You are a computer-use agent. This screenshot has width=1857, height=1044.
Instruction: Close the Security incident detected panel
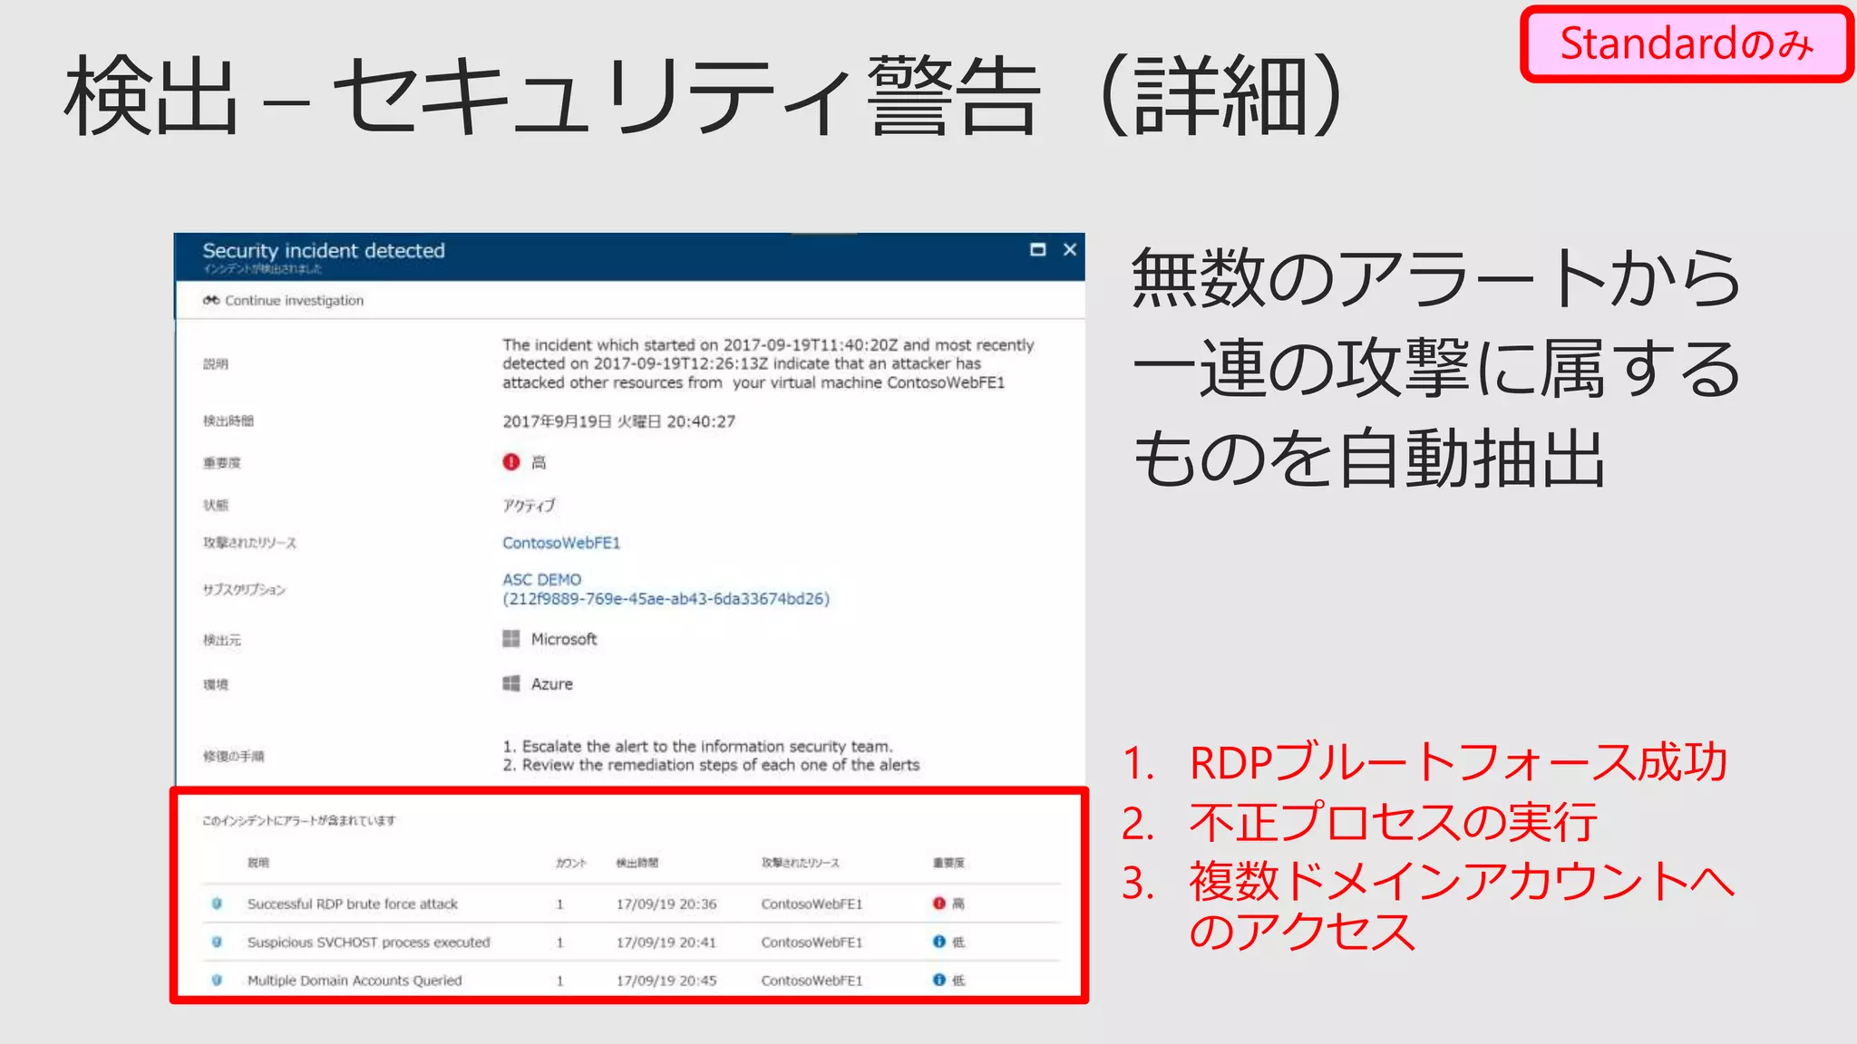[x=1070, y=249]
